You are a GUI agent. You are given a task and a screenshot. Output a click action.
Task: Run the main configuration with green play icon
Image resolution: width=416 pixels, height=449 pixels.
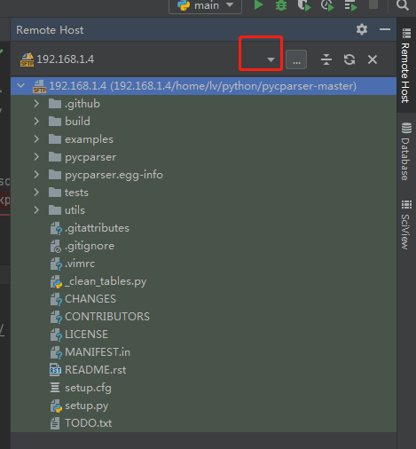[x=259, y=5]
